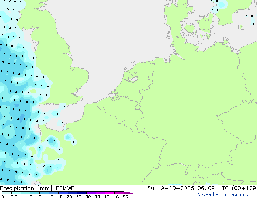Select the 'ECMWF' model label
This screenshot has height=198, width=257.
(65, 188)
